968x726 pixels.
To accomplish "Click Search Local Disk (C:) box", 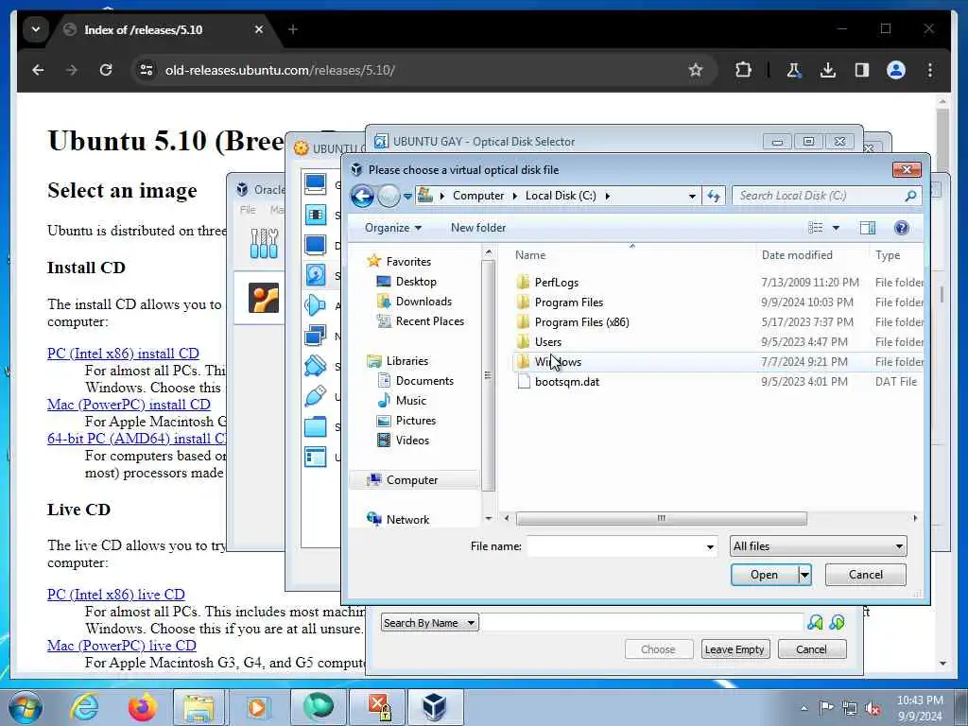I will click(x=818, y=196).
